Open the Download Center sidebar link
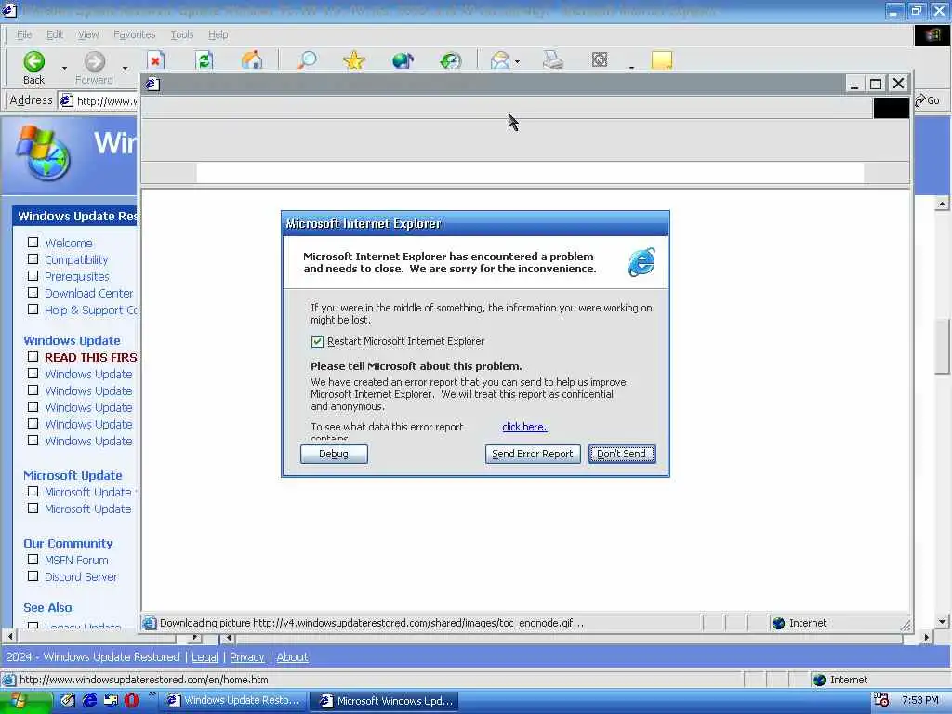The image size is (952, 714). point(88,293)
